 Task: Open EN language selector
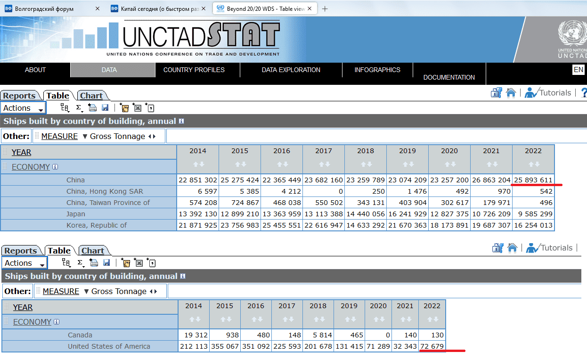tap(579, 70)
